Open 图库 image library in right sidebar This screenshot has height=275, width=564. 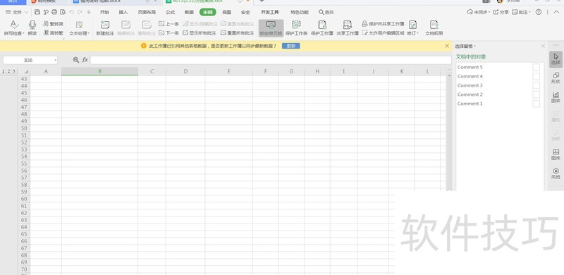coord(556,154)
